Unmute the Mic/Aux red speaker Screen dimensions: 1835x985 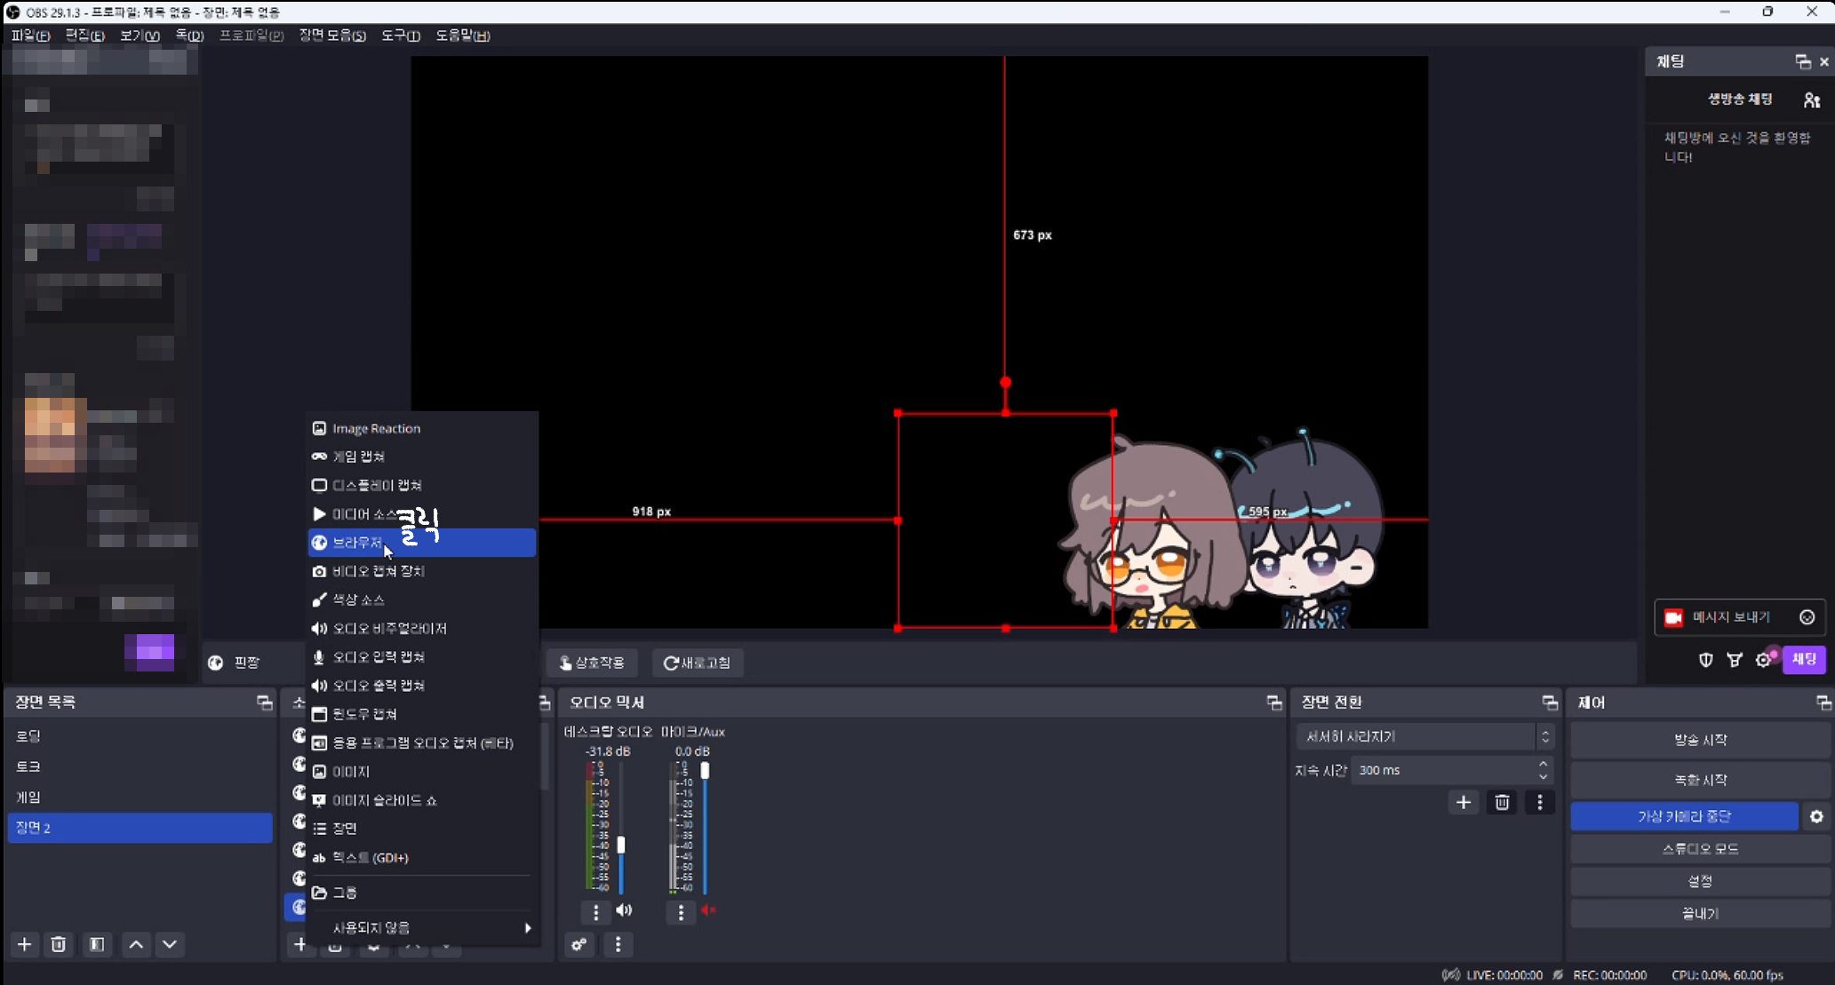(x=708, y=910)
